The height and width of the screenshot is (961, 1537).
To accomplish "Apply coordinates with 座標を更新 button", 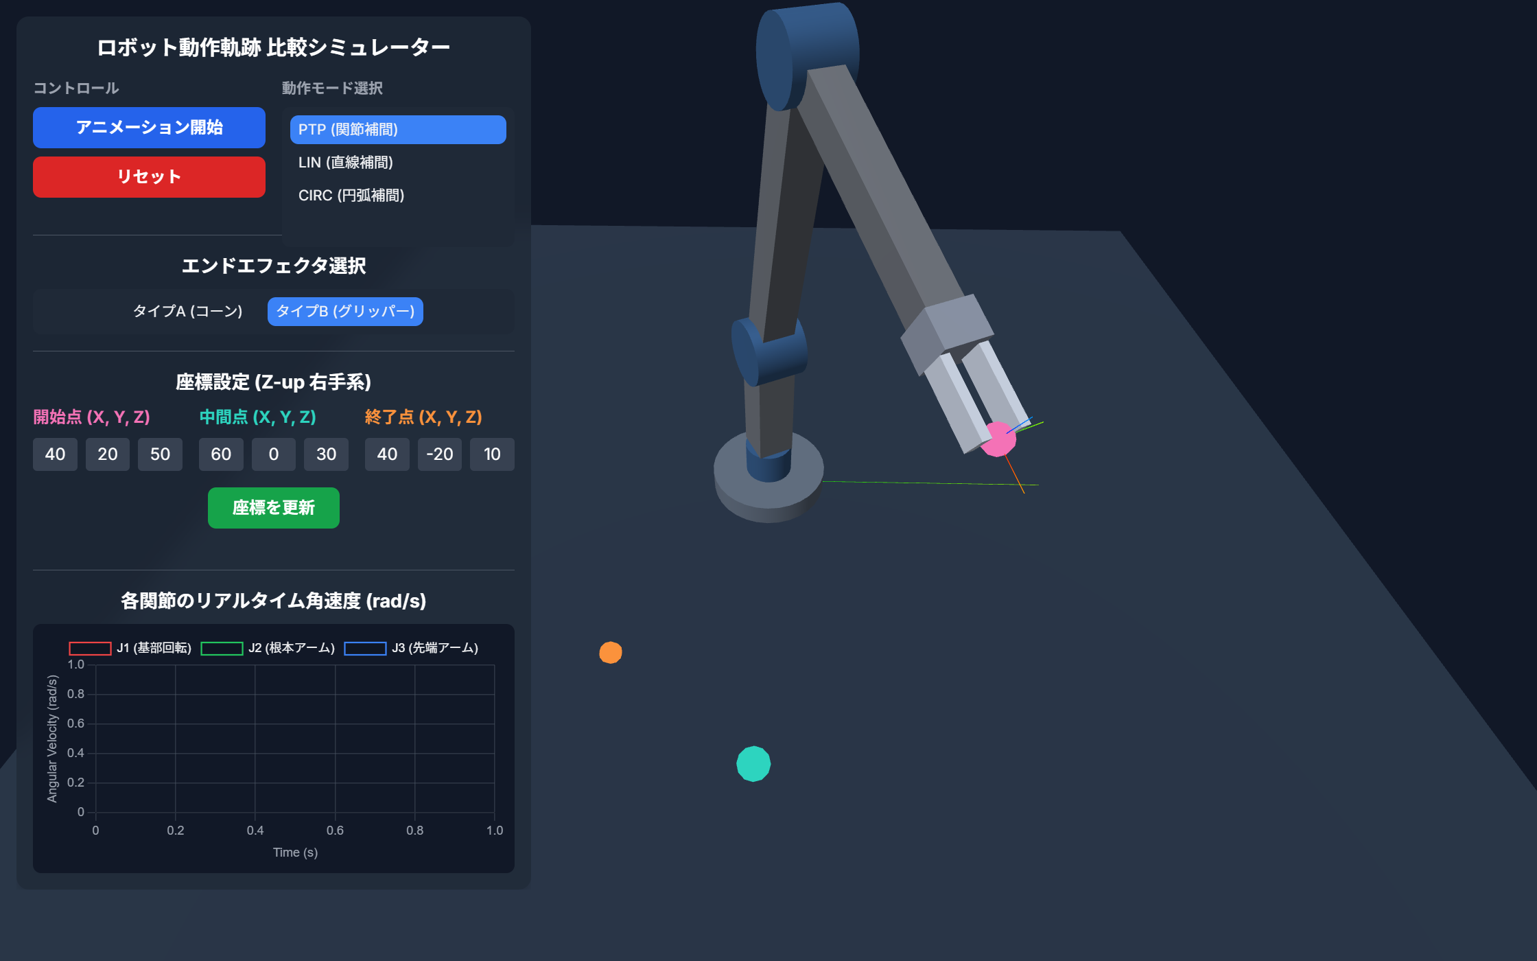I will coord(274,508).
